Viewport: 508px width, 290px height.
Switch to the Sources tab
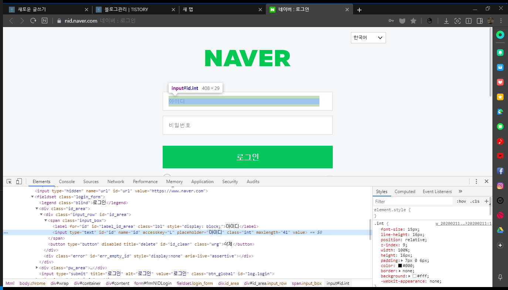(91, 182)
